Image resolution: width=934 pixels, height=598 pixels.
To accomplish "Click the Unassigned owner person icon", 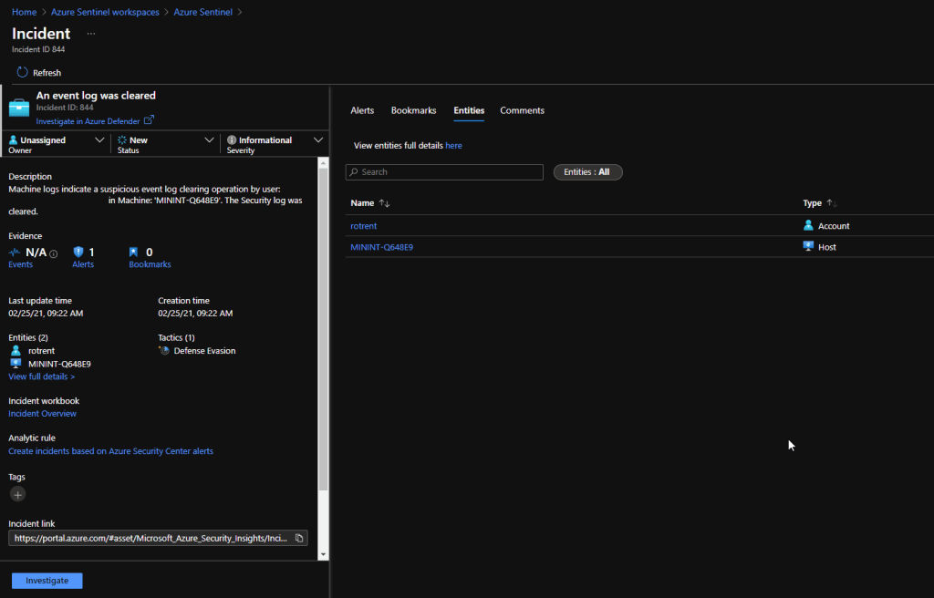I will [13, 140].
